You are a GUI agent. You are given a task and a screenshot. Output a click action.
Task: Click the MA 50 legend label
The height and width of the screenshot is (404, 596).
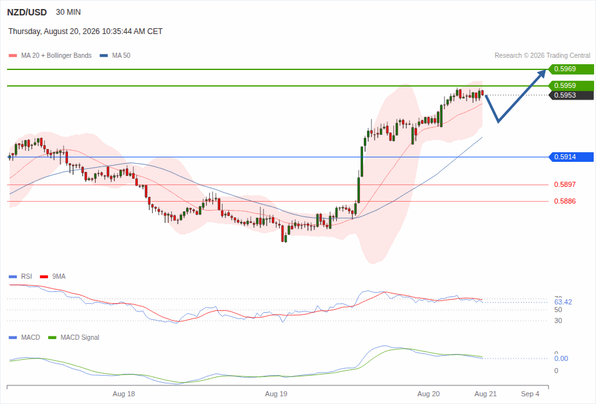pos(121,55)
